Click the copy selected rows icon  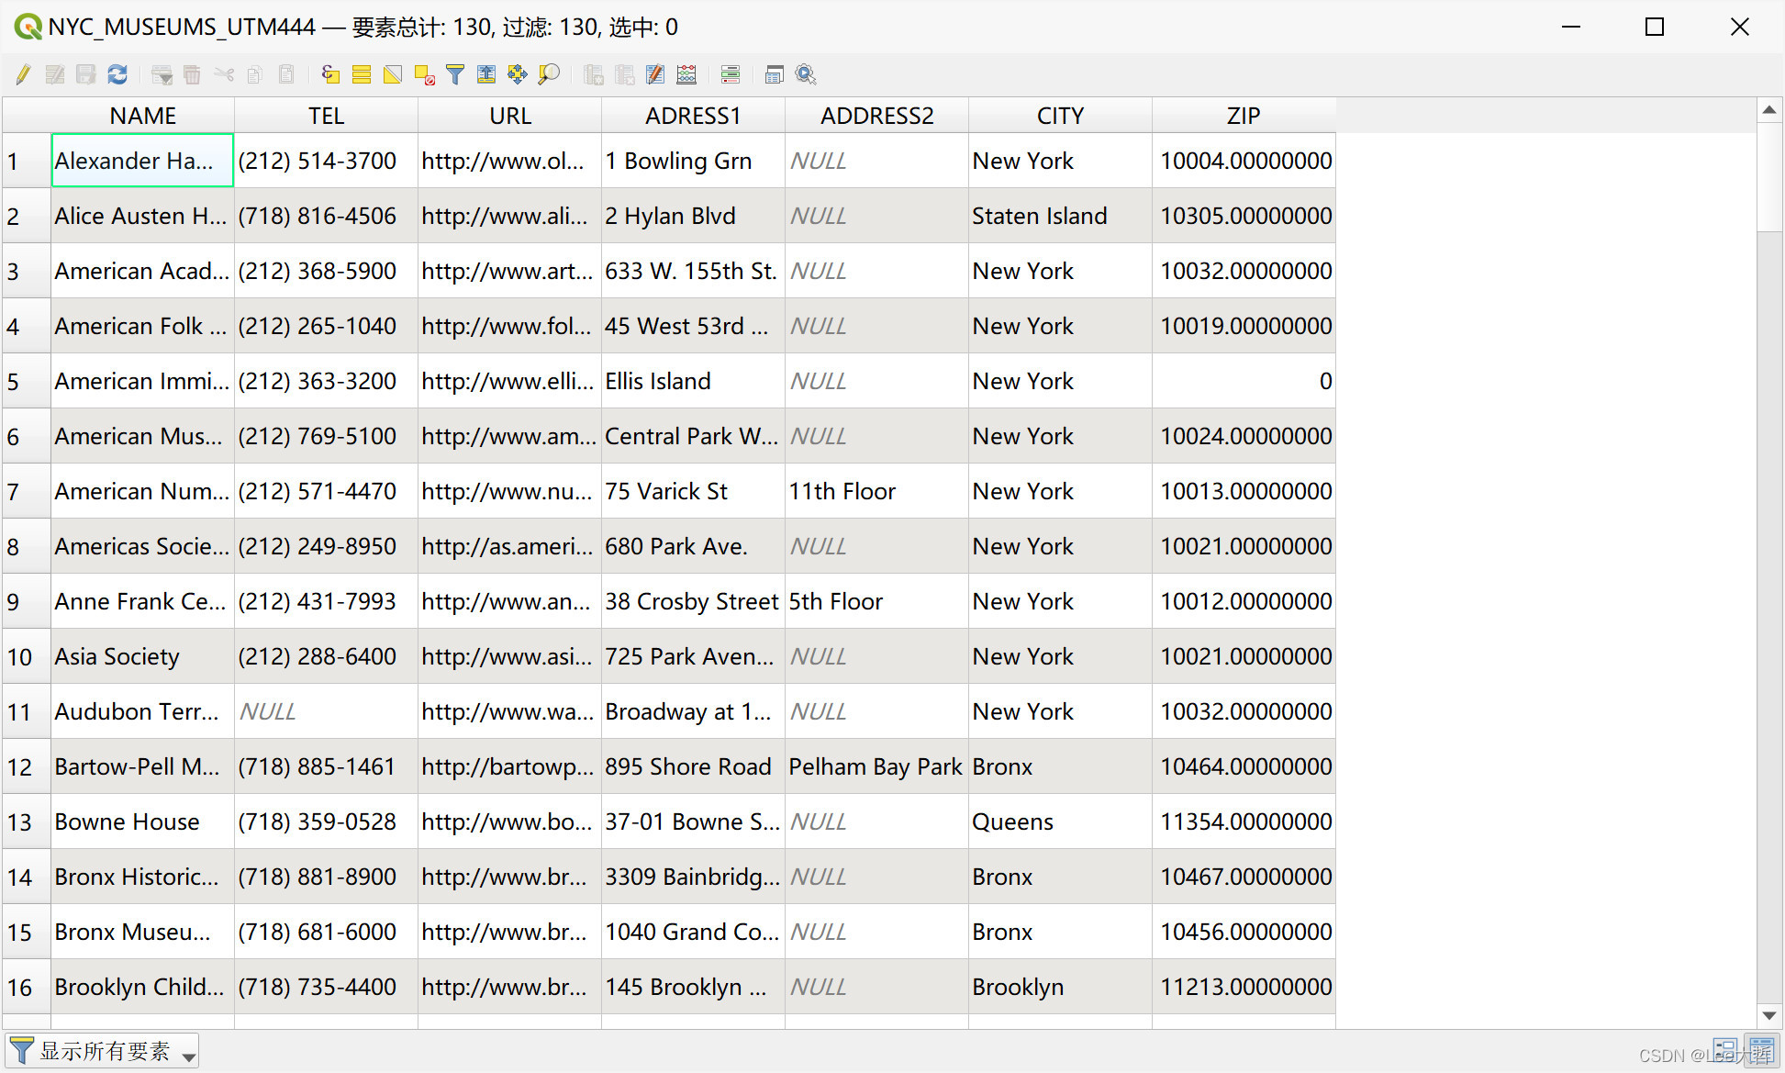(x=255, y=74)
